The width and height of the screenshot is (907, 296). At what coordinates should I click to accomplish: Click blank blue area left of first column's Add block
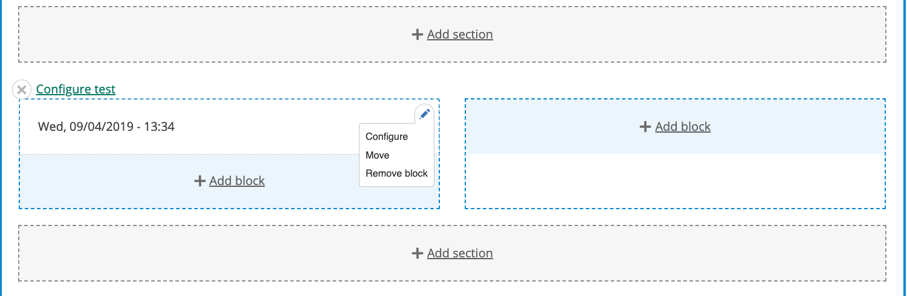pos(91,181)
